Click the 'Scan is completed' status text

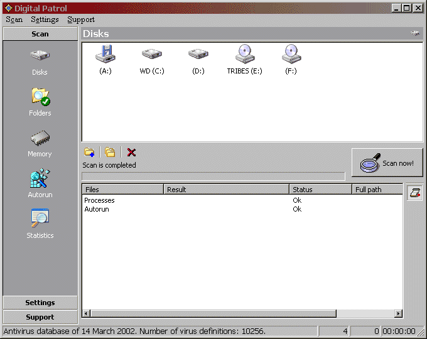(109, 165)
